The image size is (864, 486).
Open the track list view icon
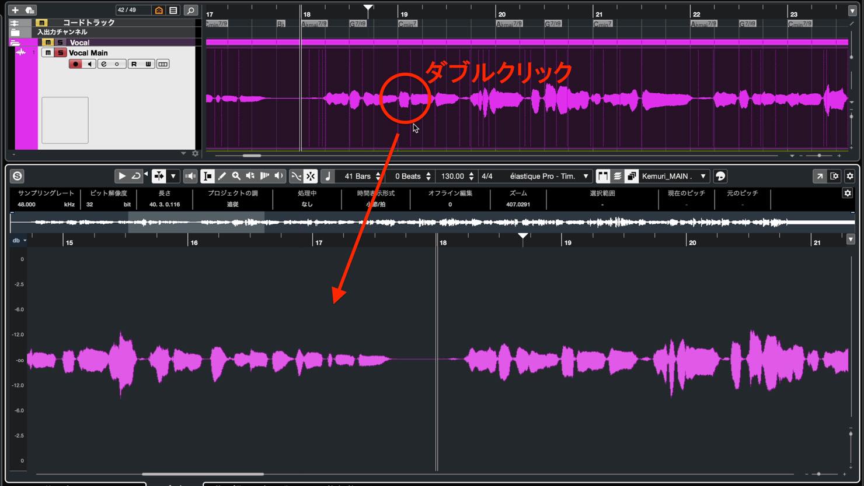pyautogui.click(x=173, y=10)
